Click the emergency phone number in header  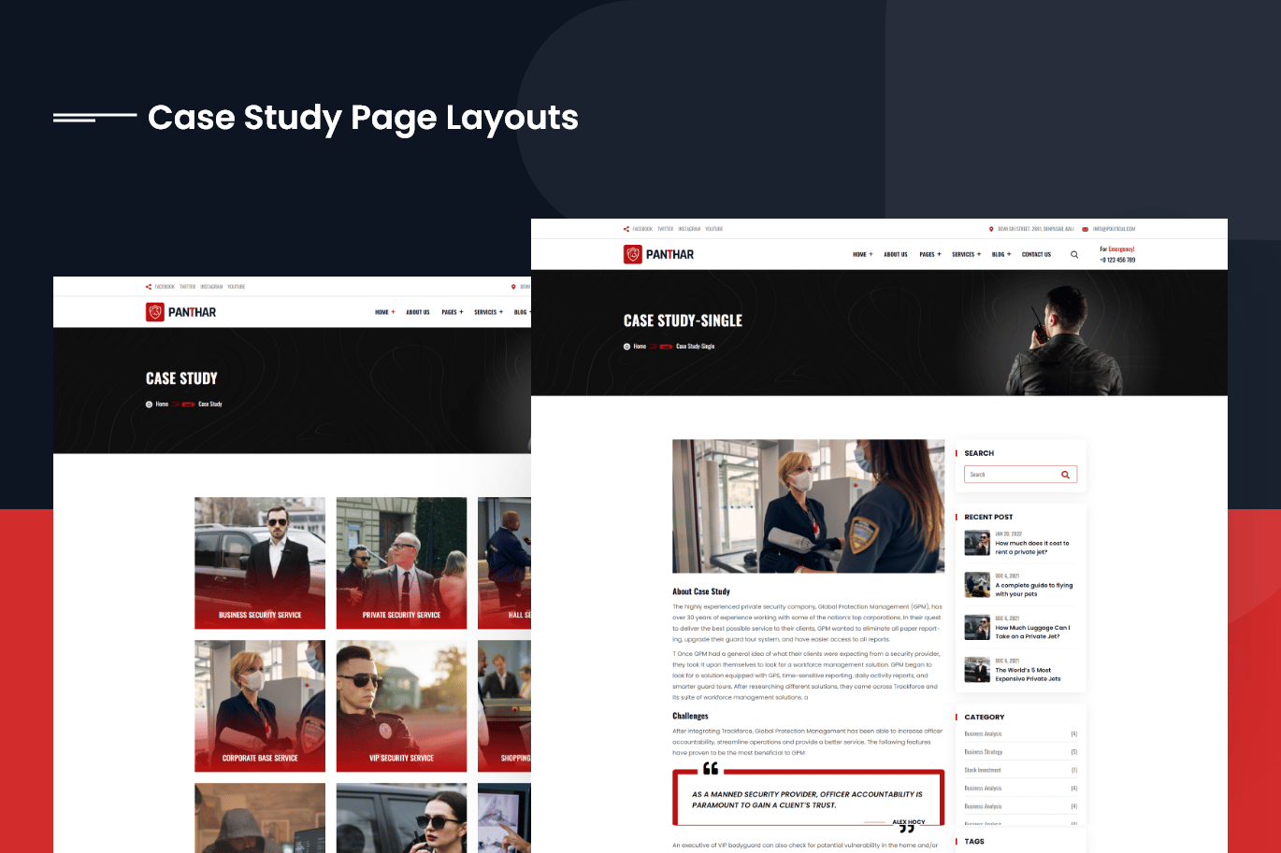click(x=1117, y=260)
